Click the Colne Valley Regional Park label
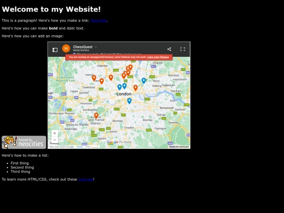The width and height of the screenshot is (284, 213). 66,79
